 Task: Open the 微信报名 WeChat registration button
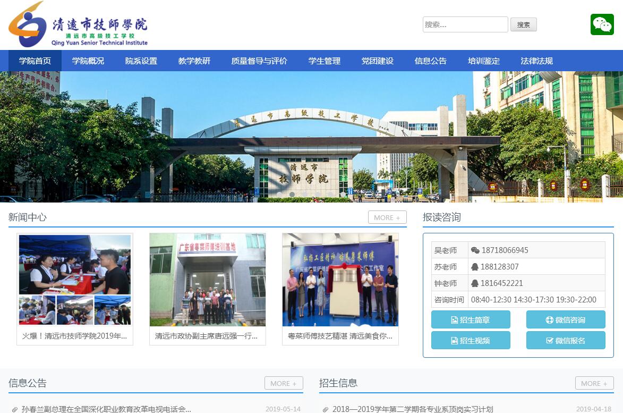[566, 340]
